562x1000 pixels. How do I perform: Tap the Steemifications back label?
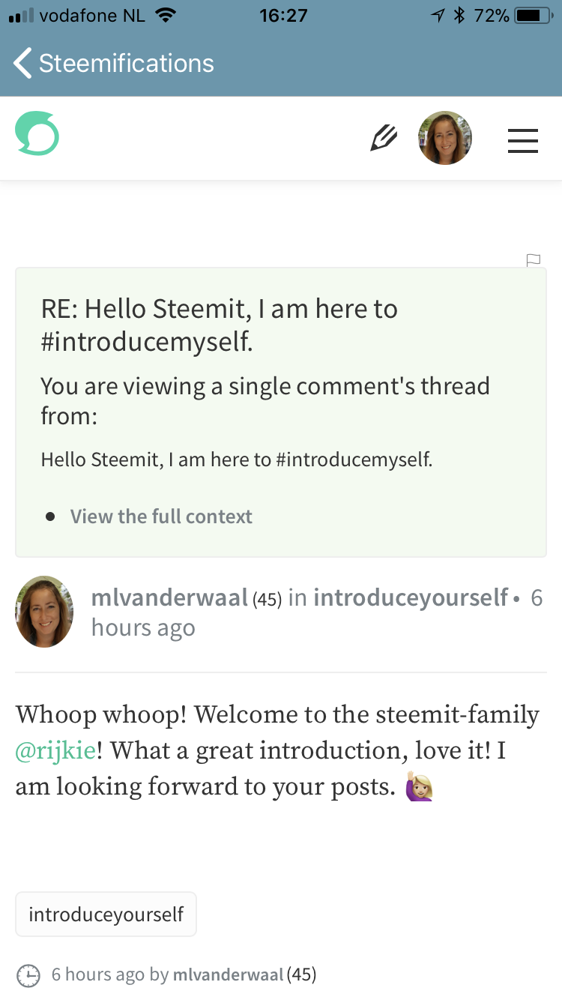coord(127,64)
